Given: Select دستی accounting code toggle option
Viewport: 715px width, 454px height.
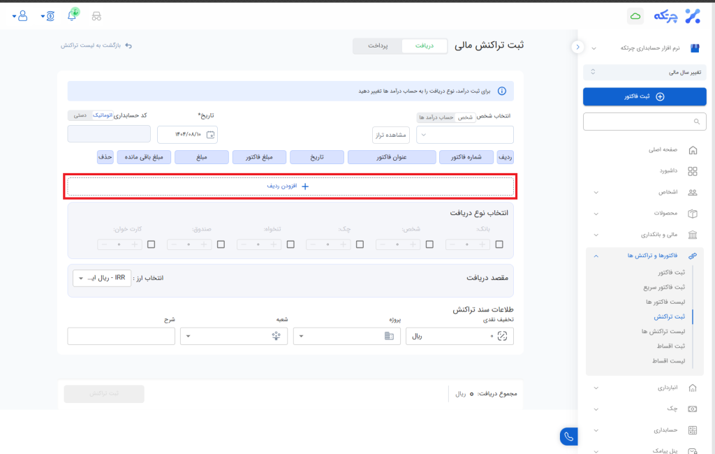Looking at the screenshot, I should coord(80,115).
